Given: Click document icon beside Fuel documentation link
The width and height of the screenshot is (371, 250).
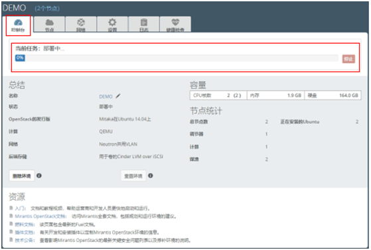Looking at the screenshot, I should coord(11,223).
